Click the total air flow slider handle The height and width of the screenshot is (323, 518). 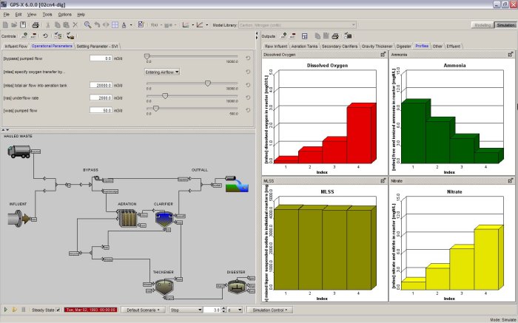pyautogui.click(x=207, y=84)
